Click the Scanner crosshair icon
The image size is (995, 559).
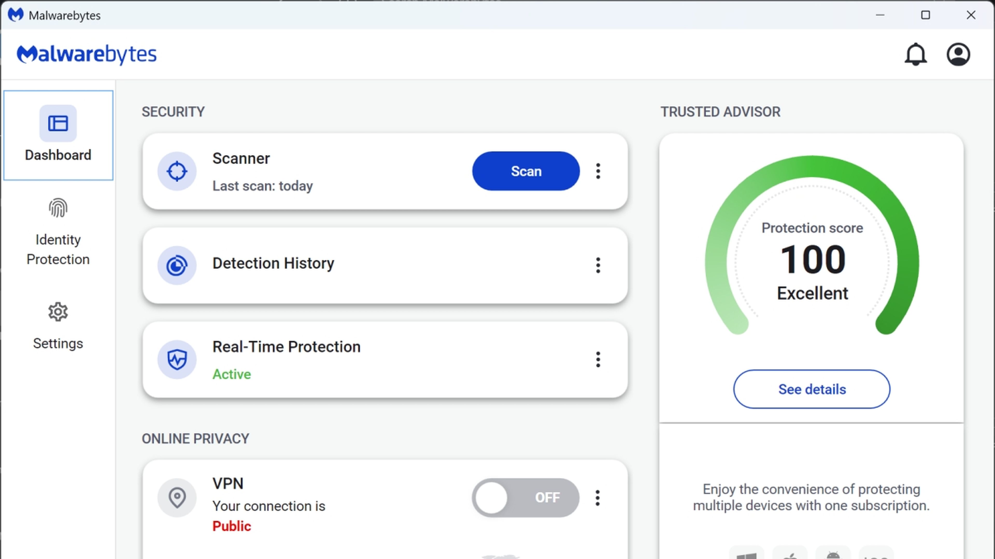[177, 171]
